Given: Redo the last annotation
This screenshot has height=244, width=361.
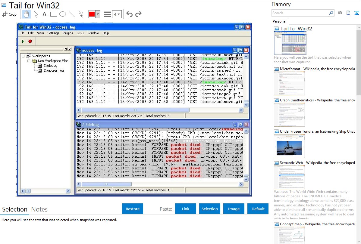Looking at the screenshot, I should (x=138, y=14).
